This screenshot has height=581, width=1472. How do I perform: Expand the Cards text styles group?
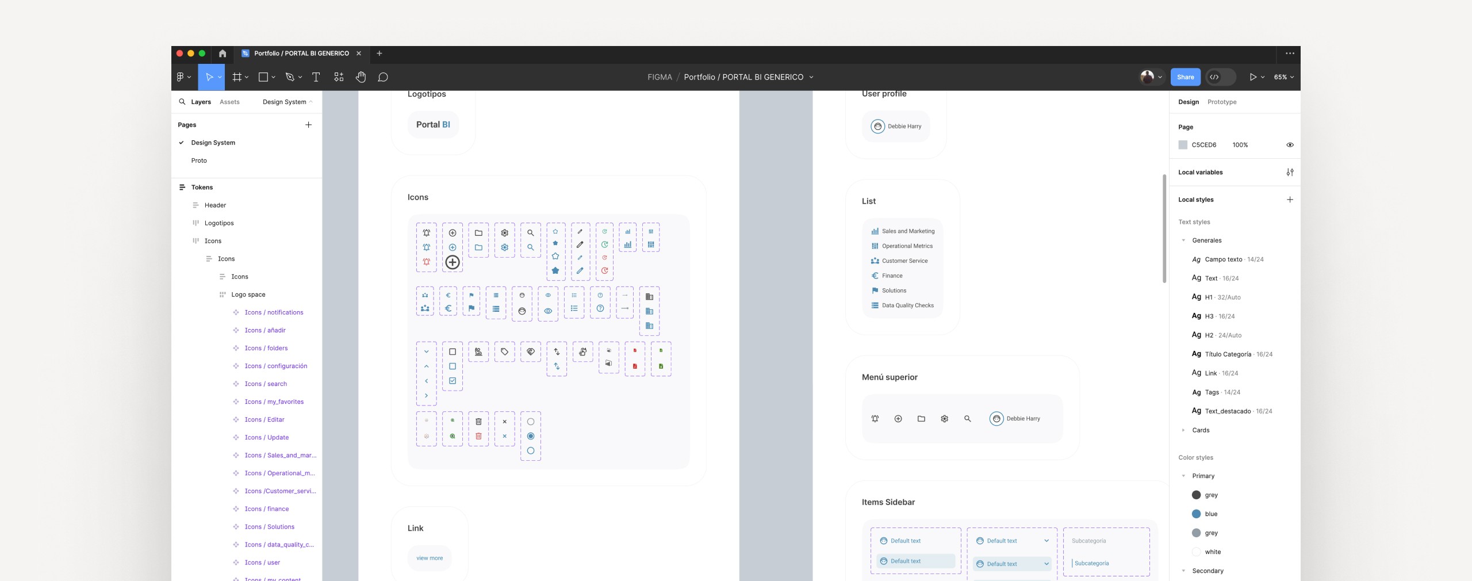[1183, 430]
